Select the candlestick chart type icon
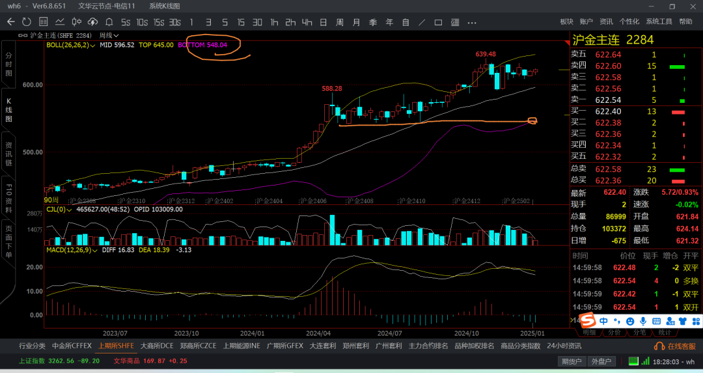 (x=77, y=21)
